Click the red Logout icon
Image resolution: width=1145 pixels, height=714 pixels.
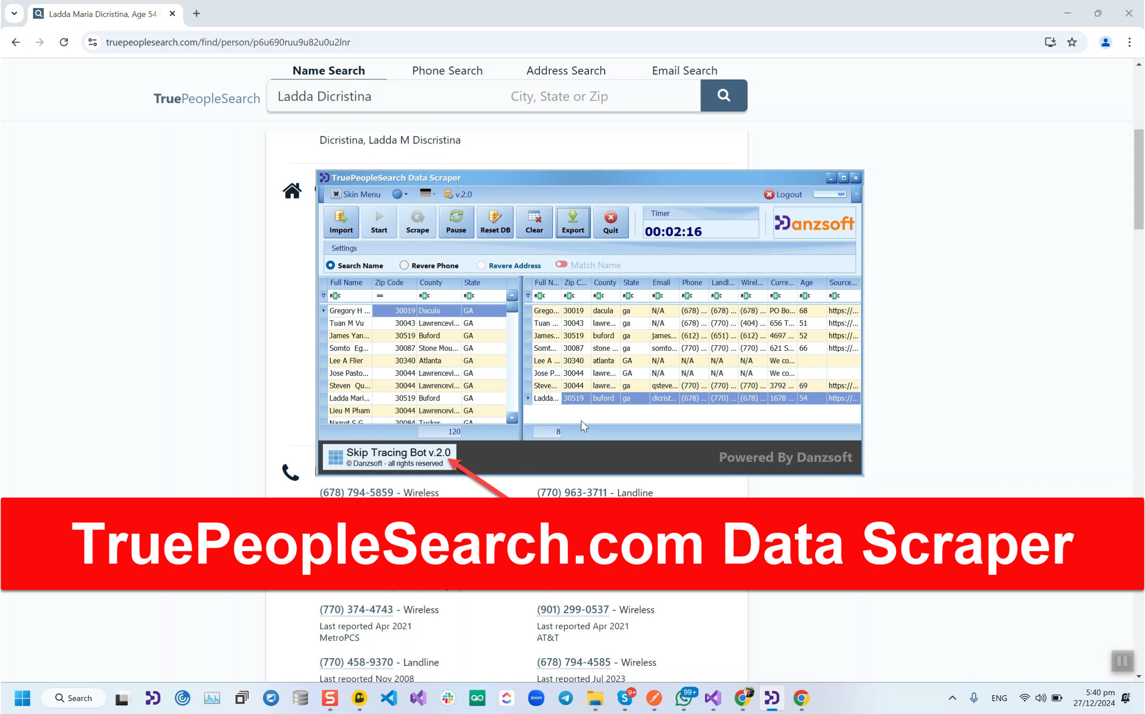pos(769,194)
